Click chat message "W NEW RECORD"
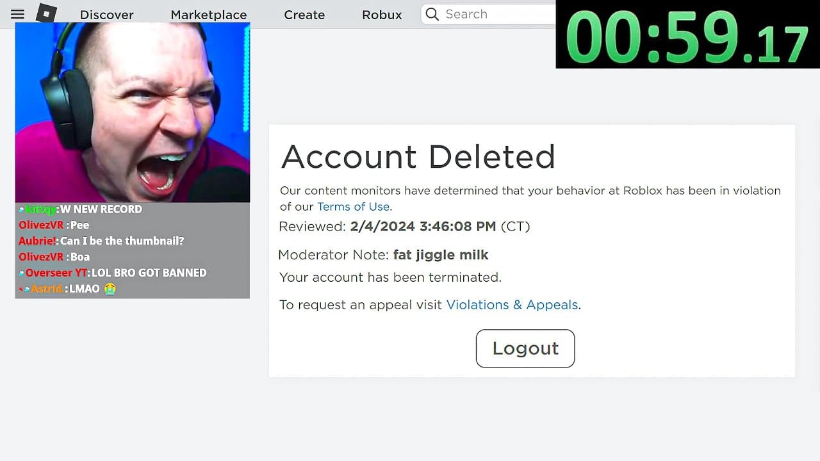The image size is (820, 461). coord(101,209)
